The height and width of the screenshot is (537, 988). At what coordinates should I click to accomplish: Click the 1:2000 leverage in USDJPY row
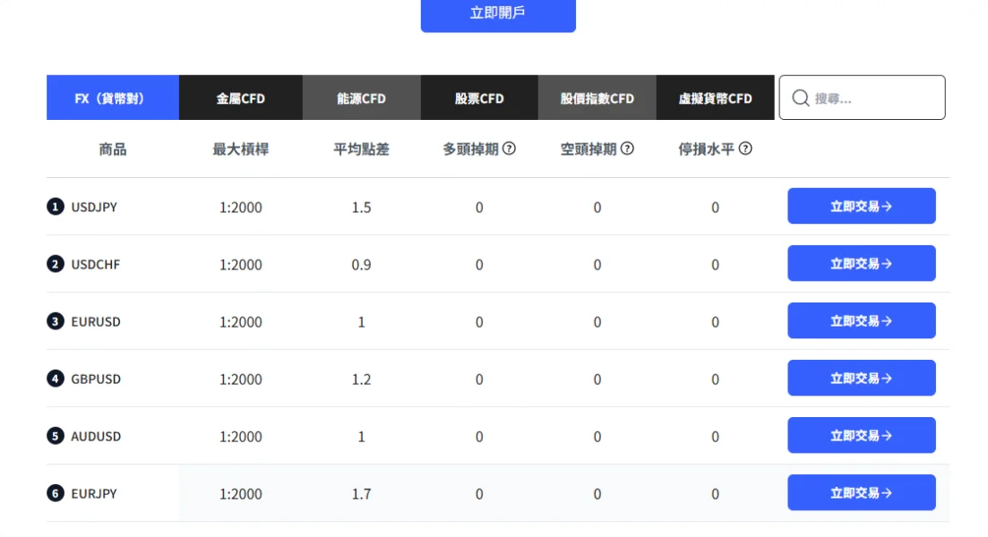tap(241, 207)
